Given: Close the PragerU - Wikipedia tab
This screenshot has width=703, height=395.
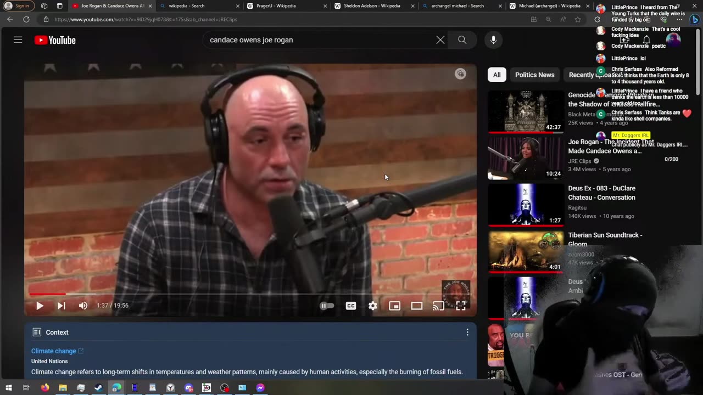Looking at the screenshot, I should (325, 6).
